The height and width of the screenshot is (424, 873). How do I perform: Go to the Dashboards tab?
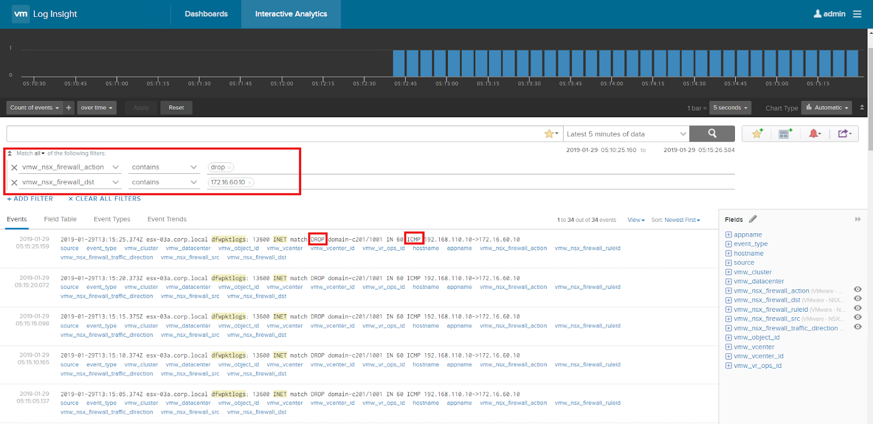pos(206,14)
